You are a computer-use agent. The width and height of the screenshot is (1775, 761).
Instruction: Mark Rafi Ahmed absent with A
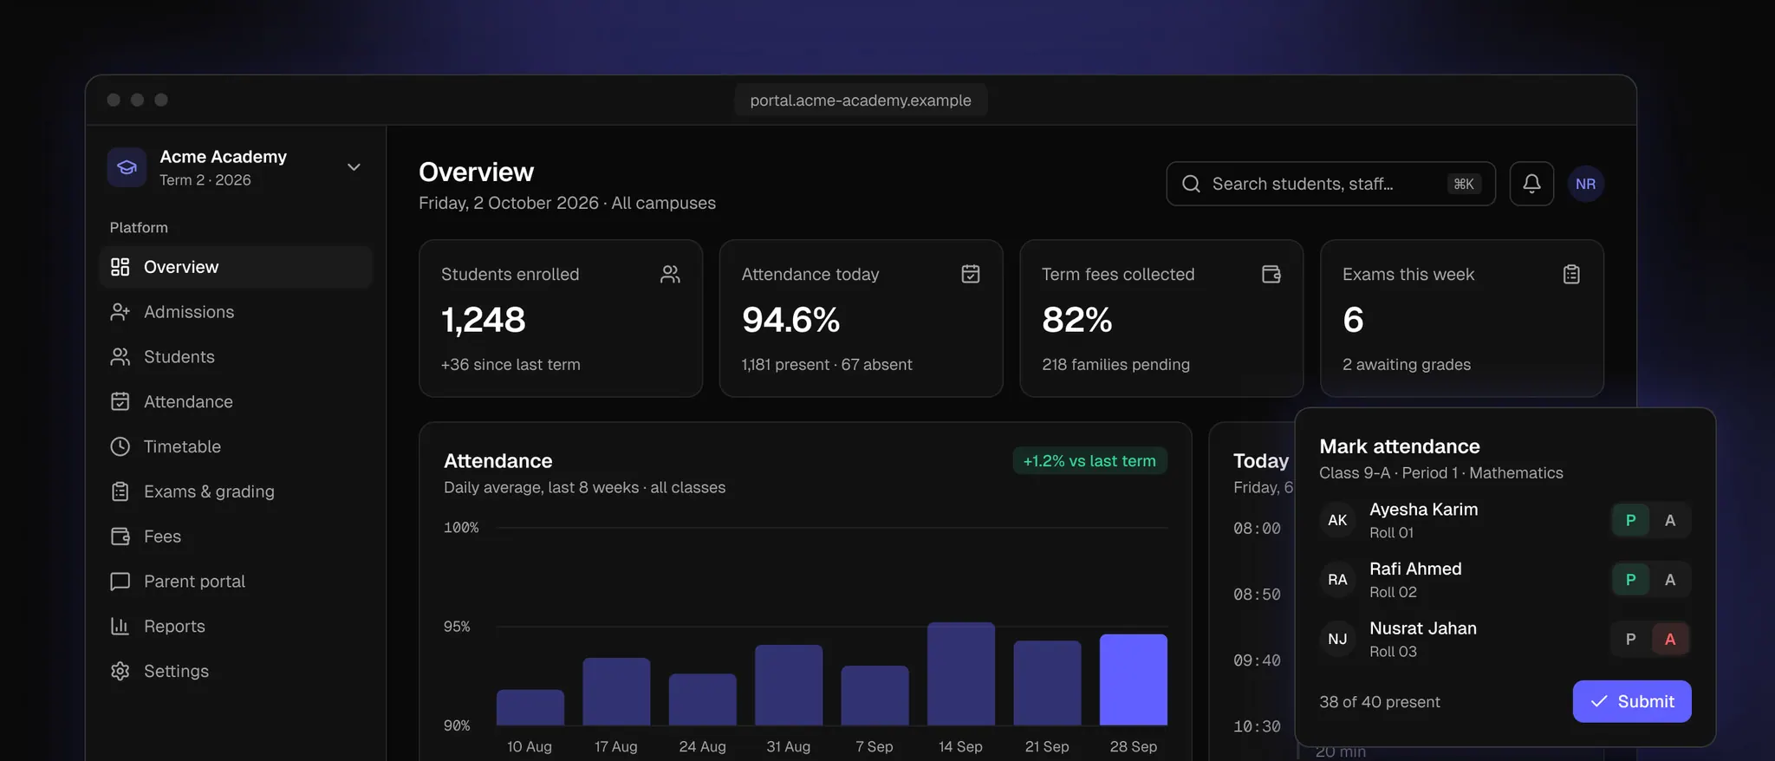click(x=1670, y=580)
